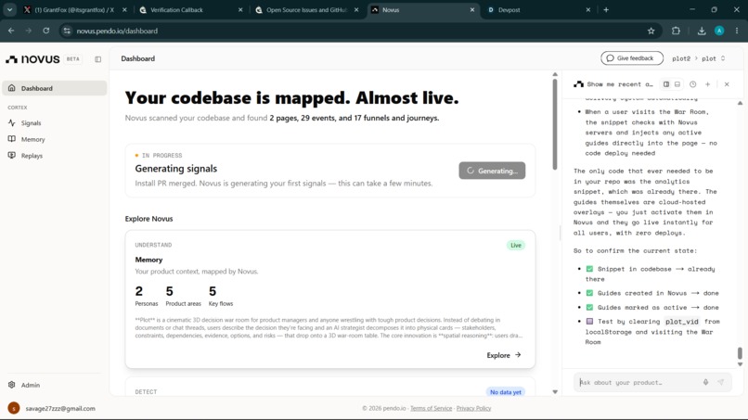Open the browser extensions puzzle icon
This screenshot has height=420, width=748.
pyautogui.click(x=676, y=31)
